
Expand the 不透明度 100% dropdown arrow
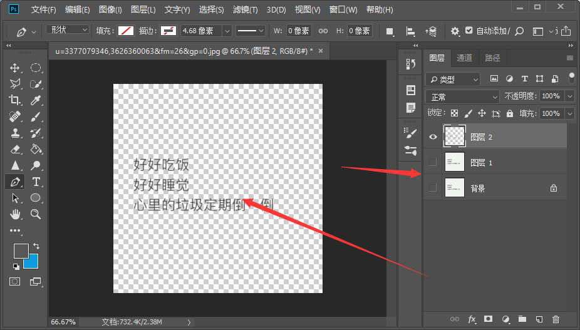coord(569,96)
